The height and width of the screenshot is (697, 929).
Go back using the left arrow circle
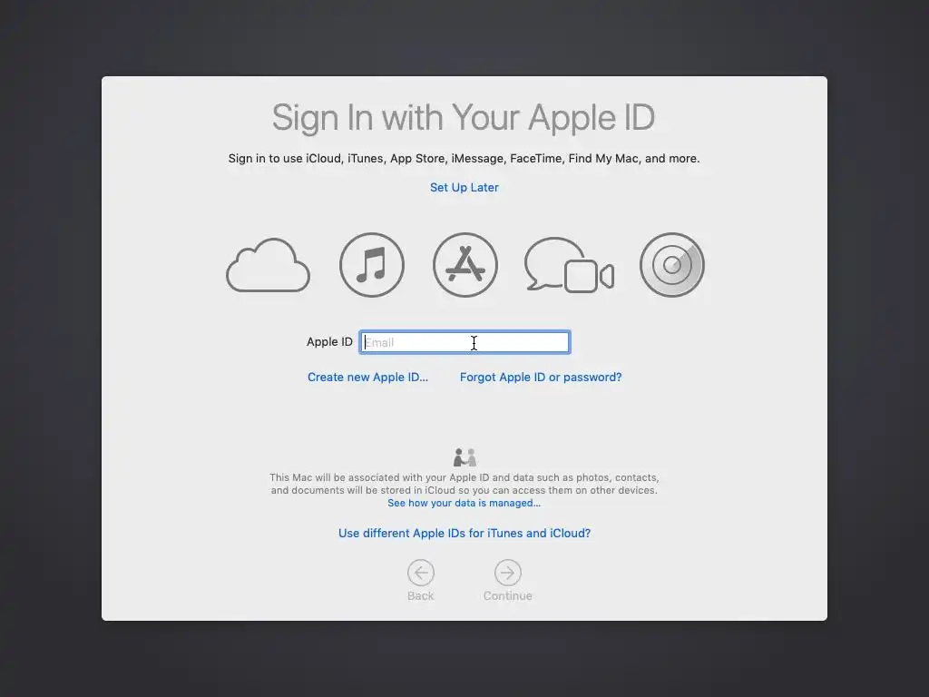pos(421,573)
